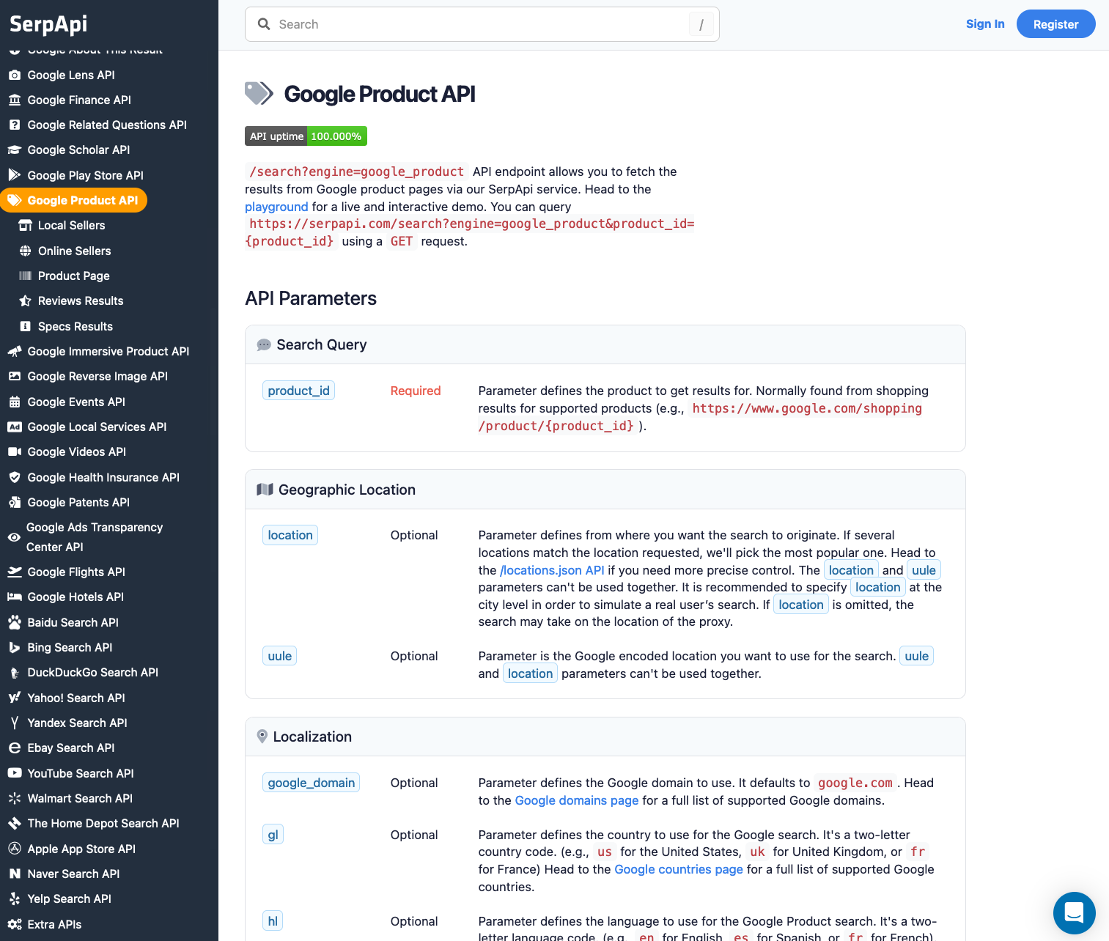
Task: Click the Register button
Action: click(1055, 24)
